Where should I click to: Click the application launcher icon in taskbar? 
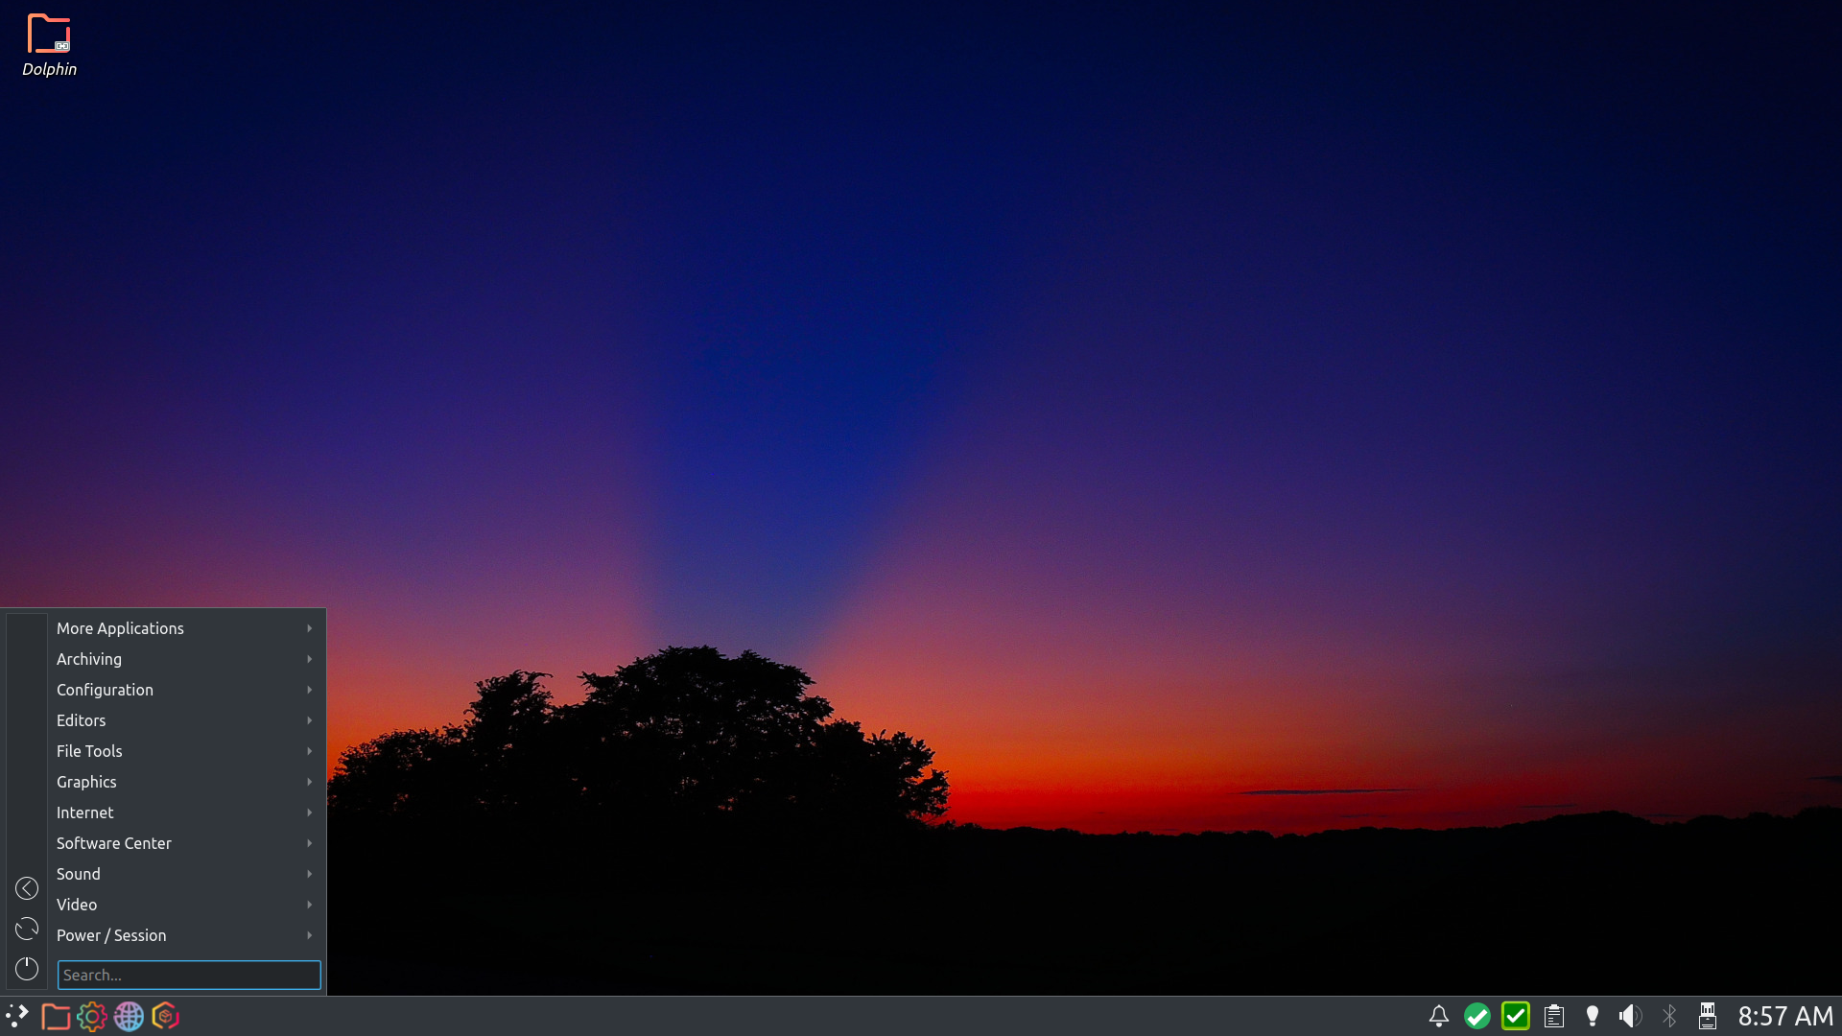point(17,1016)
